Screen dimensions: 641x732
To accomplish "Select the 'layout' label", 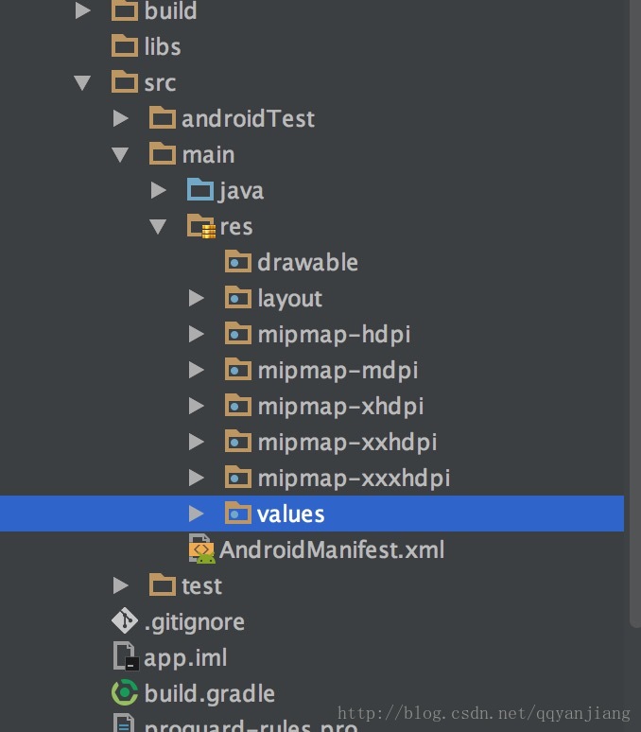I will (289, 299).
